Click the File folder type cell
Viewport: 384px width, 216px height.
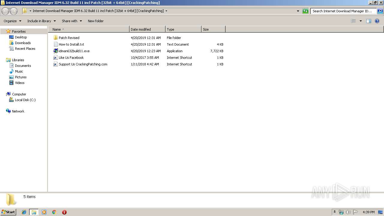pos(174,38)
